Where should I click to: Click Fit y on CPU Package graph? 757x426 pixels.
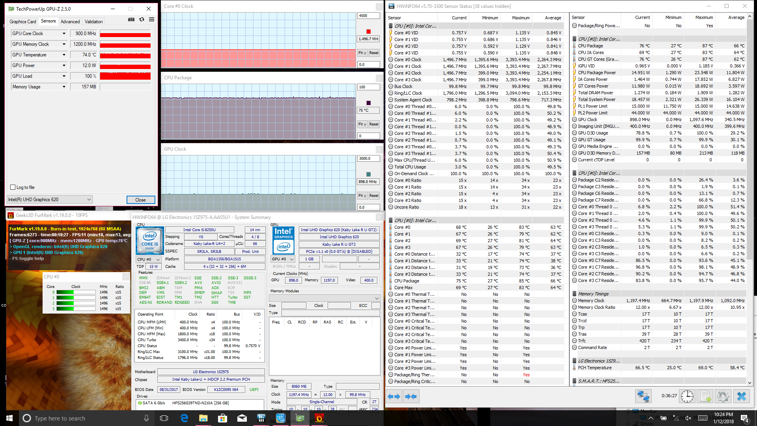362,124
